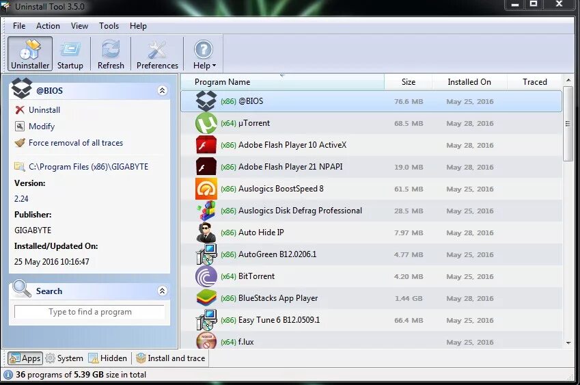Open the Install and trace tab
580x385 pixels.
pyautogui.click(x=171, y=358)
